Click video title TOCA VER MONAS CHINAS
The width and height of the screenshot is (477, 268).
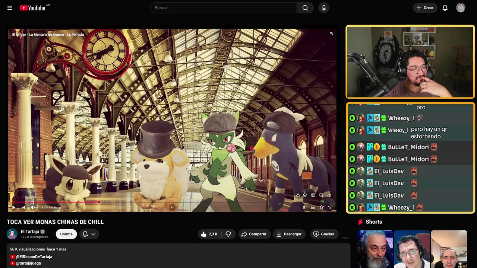pyautogui.click(x=55, y=222)
